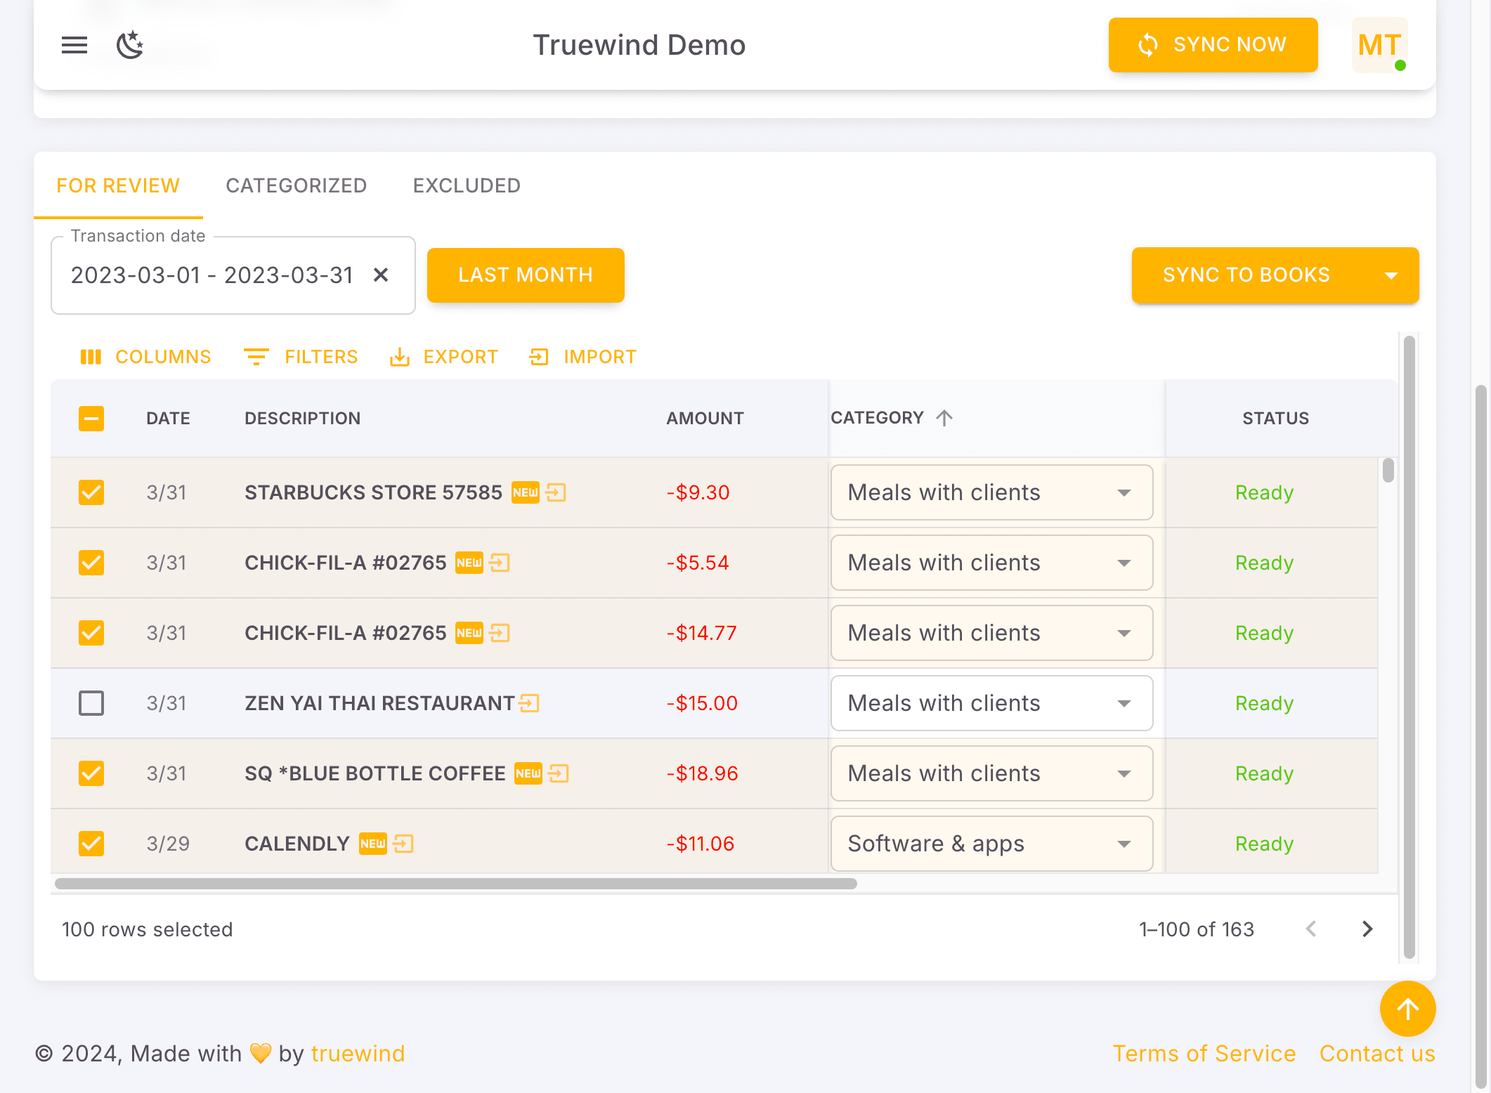
Task: Open the Starbucks transaction detail via its link icon
Action: coord(556,492)
